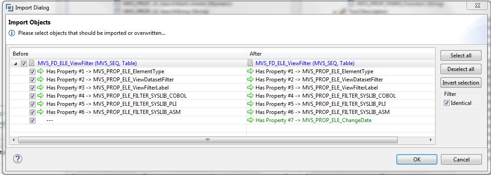Viewport: 491px width, 175px height.
Task: Close the Import Dialog window
Action: [x=477, y=5]
